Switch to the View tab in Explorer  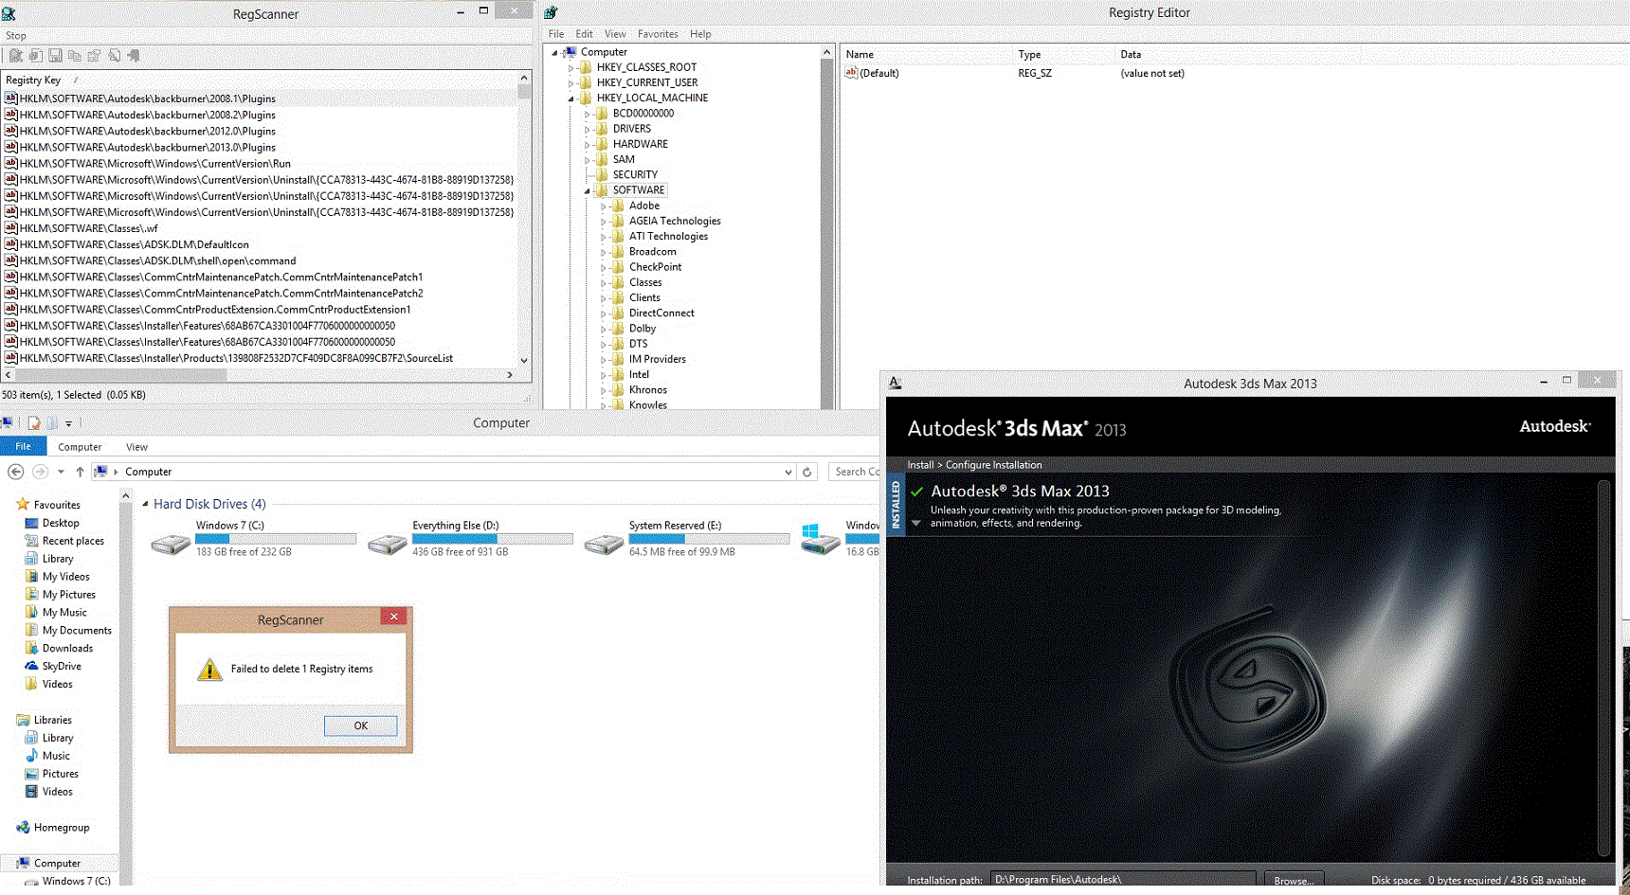pos(136,447)
